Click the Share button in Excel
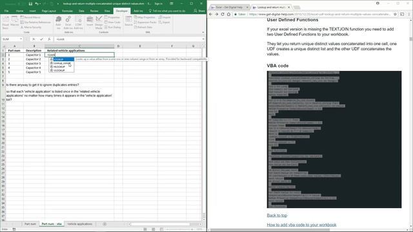The height and width of the screenshot is (232, 413). tap(199, 11)
